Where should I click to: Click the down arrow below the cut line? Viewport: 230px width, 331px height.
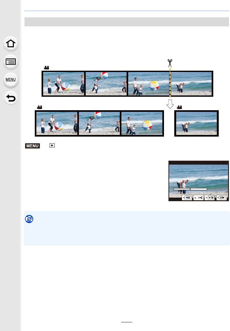(170, 104)
